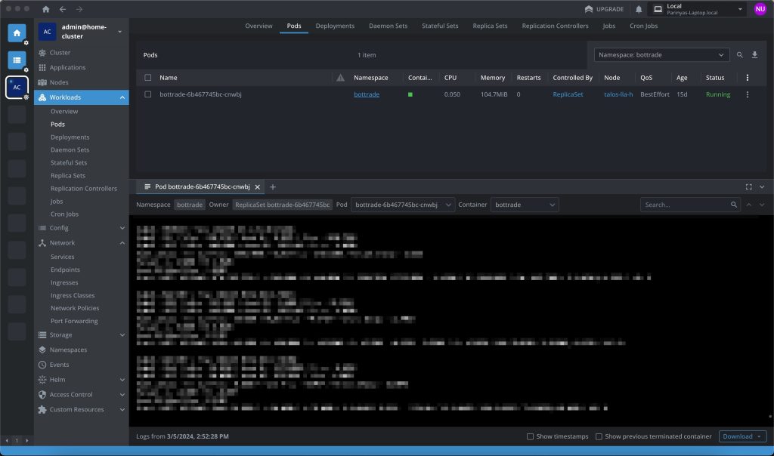Open notifications bell icon
774x456 pixels.
tap(639, 9)
